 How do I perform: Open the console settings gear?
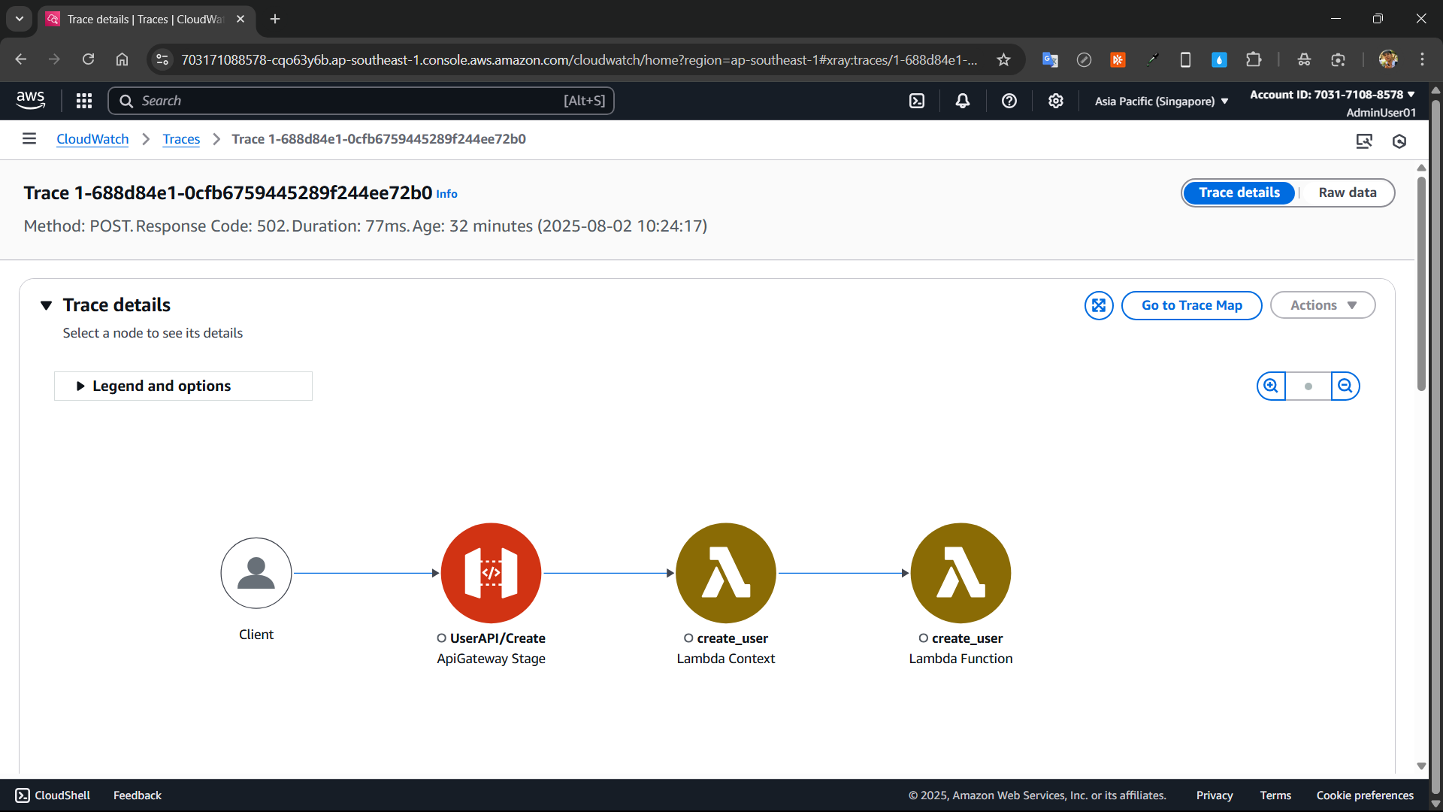click(1056, 101)
